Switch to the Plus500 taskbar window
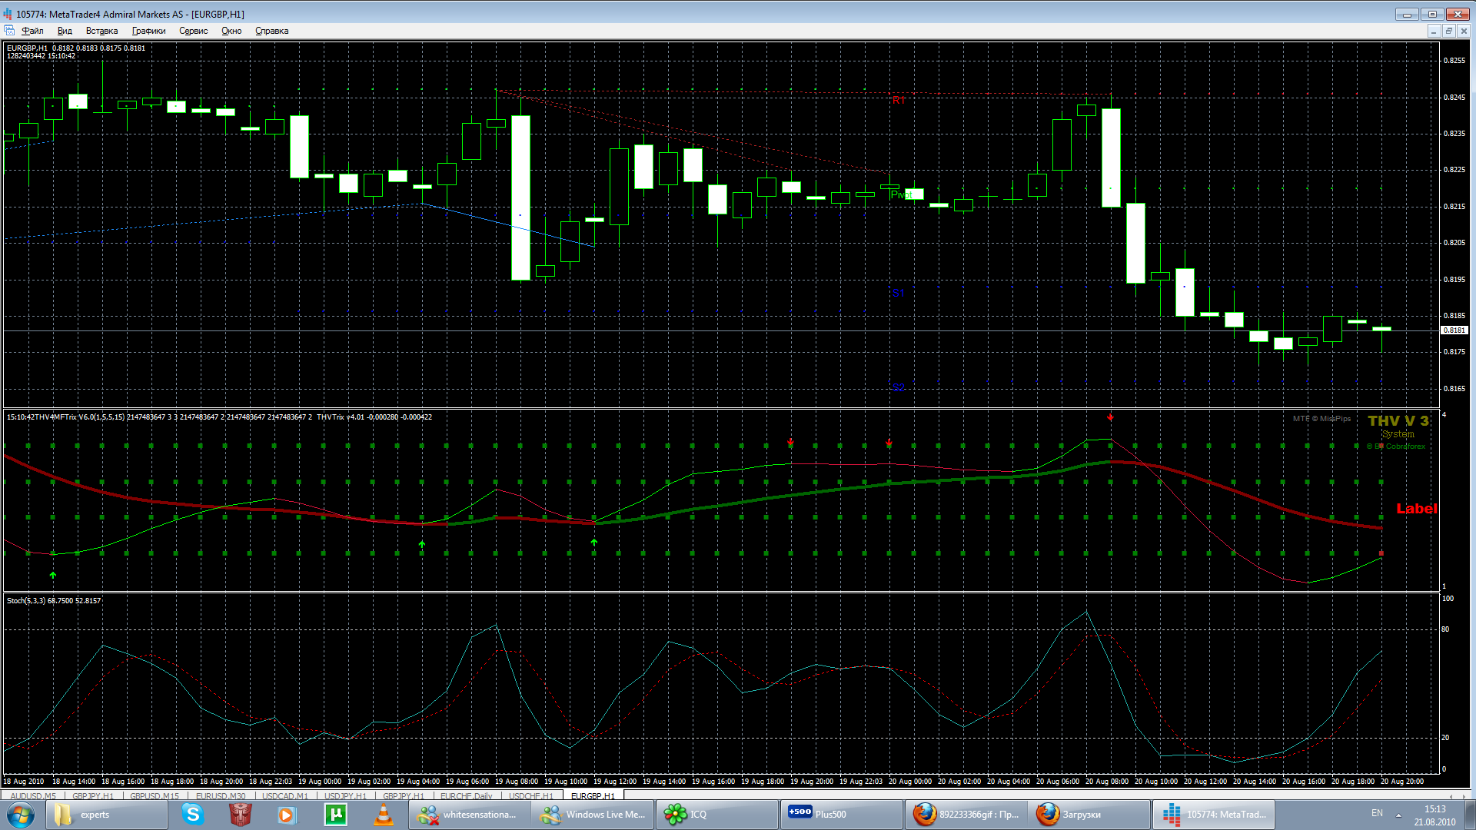The height and width of the screenshot is (830, 1476). point(840,814)
